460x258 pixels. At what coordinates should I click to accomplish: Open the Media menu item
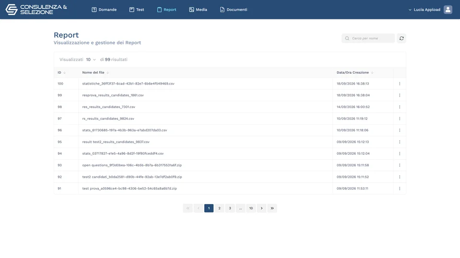(198, 10)
